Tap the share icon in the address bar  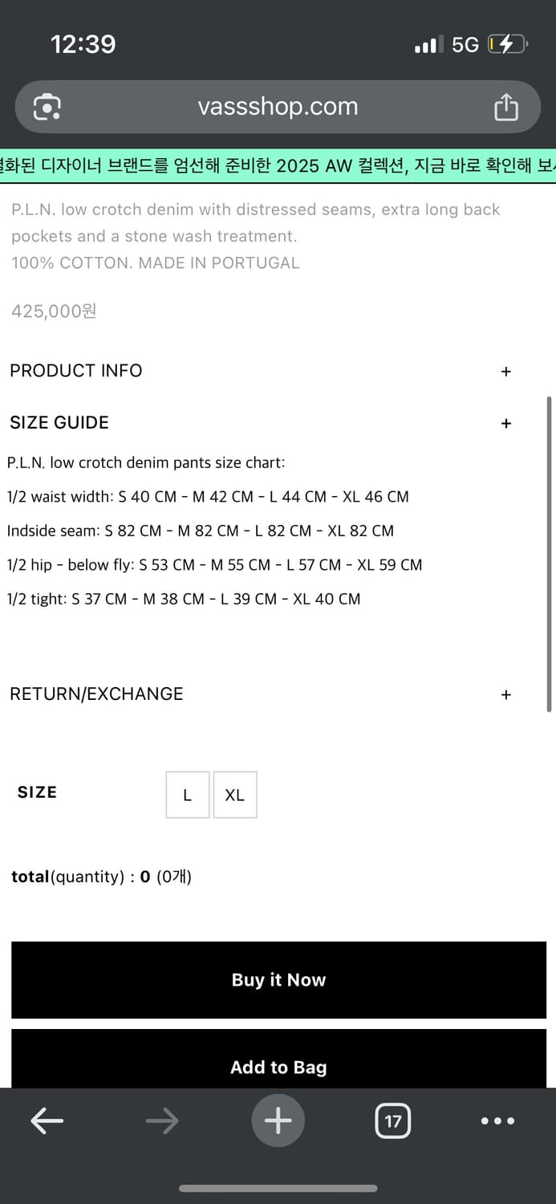tap(505, 106)
